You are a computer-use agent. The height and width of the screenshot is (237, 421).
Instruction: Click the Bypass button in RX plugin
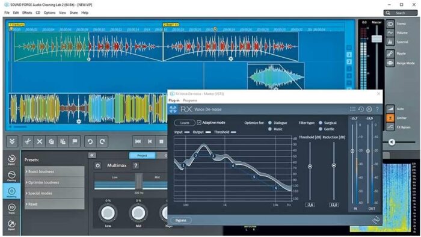coord(181,220)
